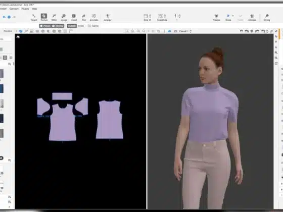Toggle the Pieces mode switch
Screen dimensions: 283x212
(x=45, y=26)
